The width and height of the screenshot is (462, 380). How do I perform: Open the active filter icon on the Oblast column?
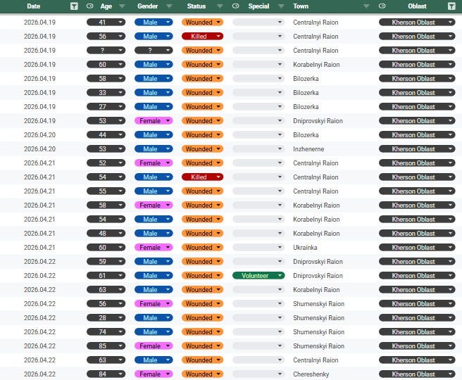(451, 6)
